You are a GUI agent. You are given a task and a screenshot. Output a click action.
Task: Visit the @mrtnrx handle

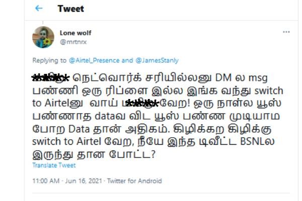[x=73, y=42]
